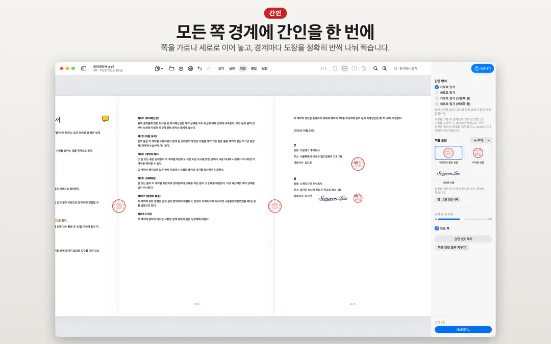Click the bottom 내보내기... button
The height and width of the screenshot is (344, 551).
pos(463,330)
